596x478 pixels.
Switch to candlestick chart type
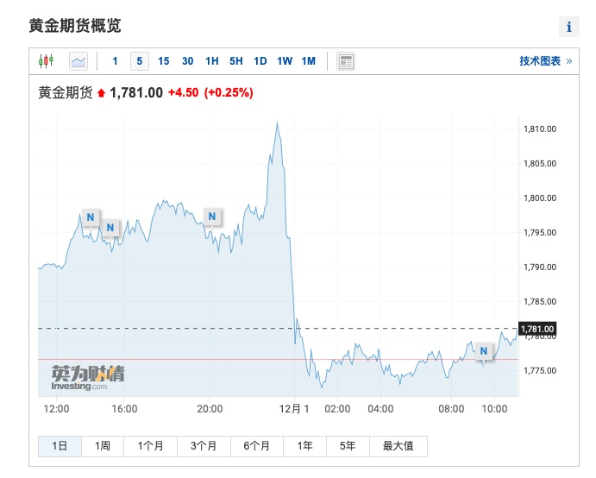point(46,61)
